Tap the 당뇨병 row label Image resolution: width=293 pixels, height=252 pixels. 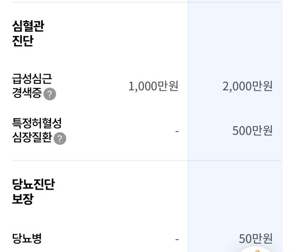click(27, 238)
